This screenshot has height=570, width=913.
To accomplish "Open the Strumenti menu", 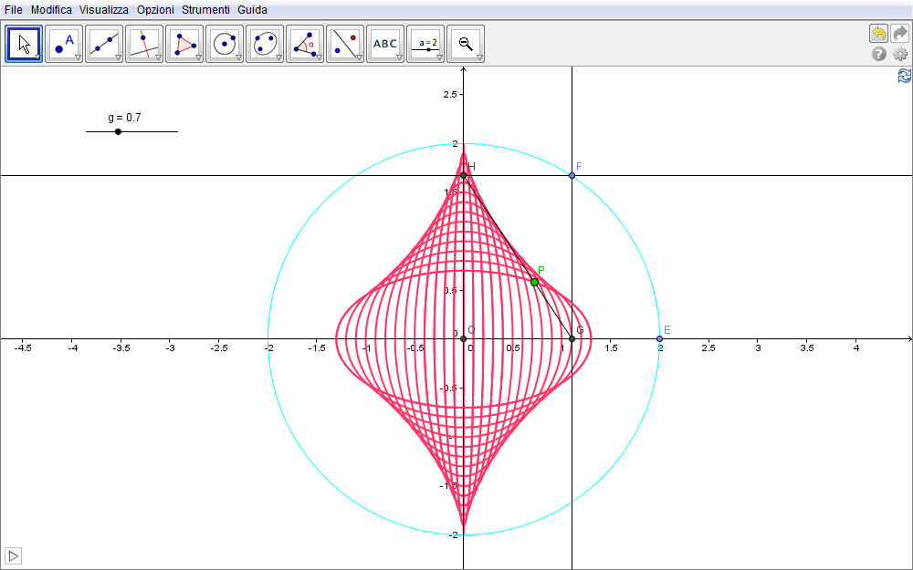I will click(205, 9).
